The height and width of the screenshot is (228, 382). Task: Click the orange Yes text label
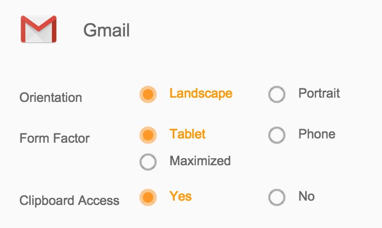point(180,196)
